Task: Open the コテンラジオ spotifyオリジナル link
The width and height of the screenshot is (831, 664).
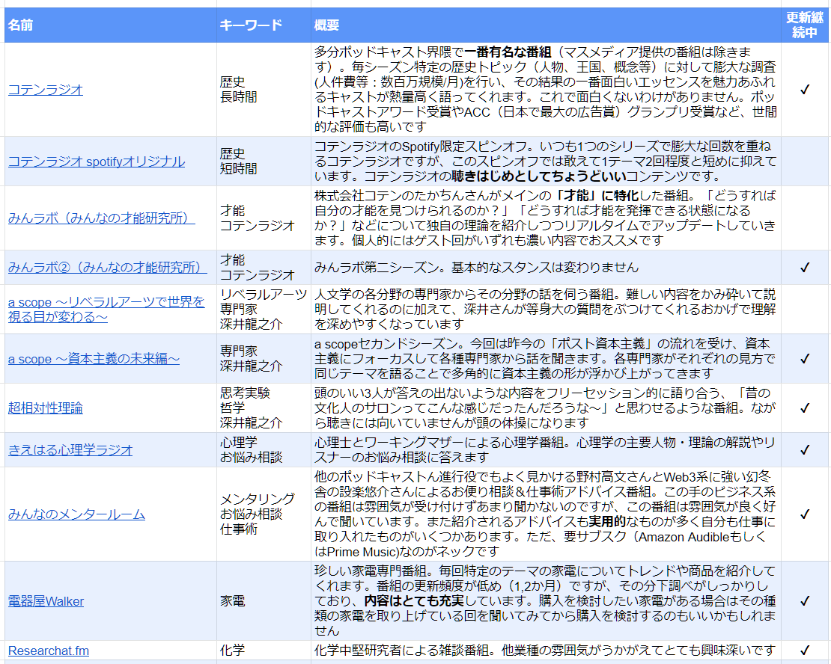Action: click(97, 162)
